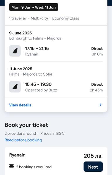Click the 1 traveller text
This screenshot has width=112, height=175.
(18, 18)
